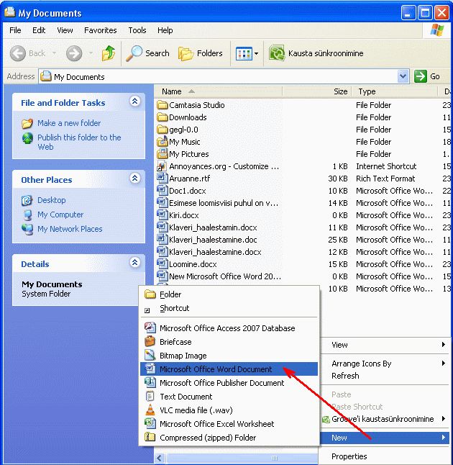The width and height of the screenshot is (453, 465).
Task: Select the Downloads folder icon
Action: (162, 117)
